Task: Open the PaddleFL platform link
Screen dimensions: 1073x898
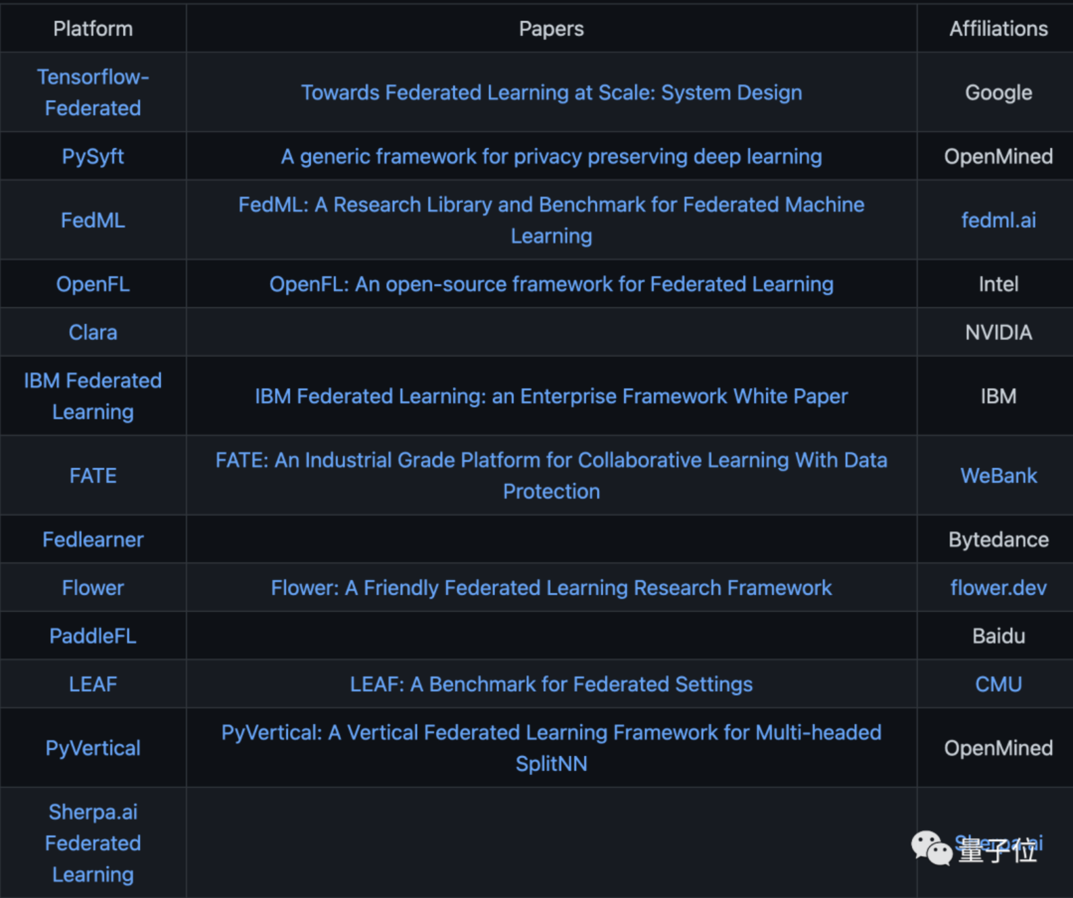Action: click(x=93, y=636)
